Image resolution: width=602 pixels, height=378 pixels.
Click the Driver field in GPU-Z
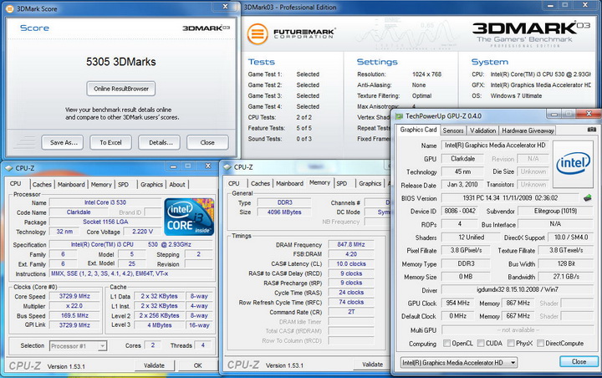coord(518,289)
